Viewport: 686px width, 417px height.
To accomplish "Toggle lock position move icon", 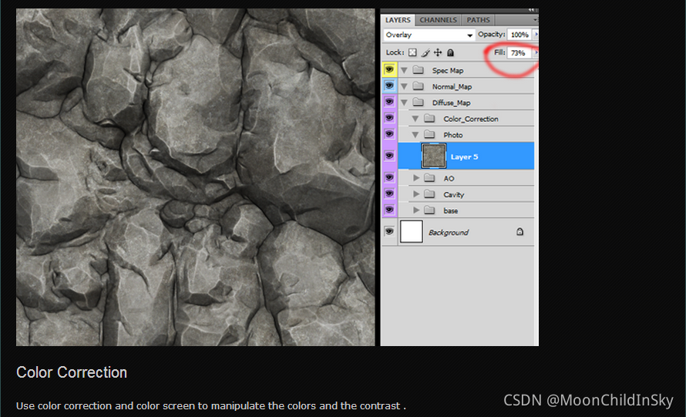I will click(x=438, y=52).
